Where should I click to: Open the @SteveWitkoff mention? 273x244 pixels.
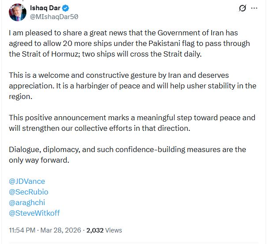34,213
